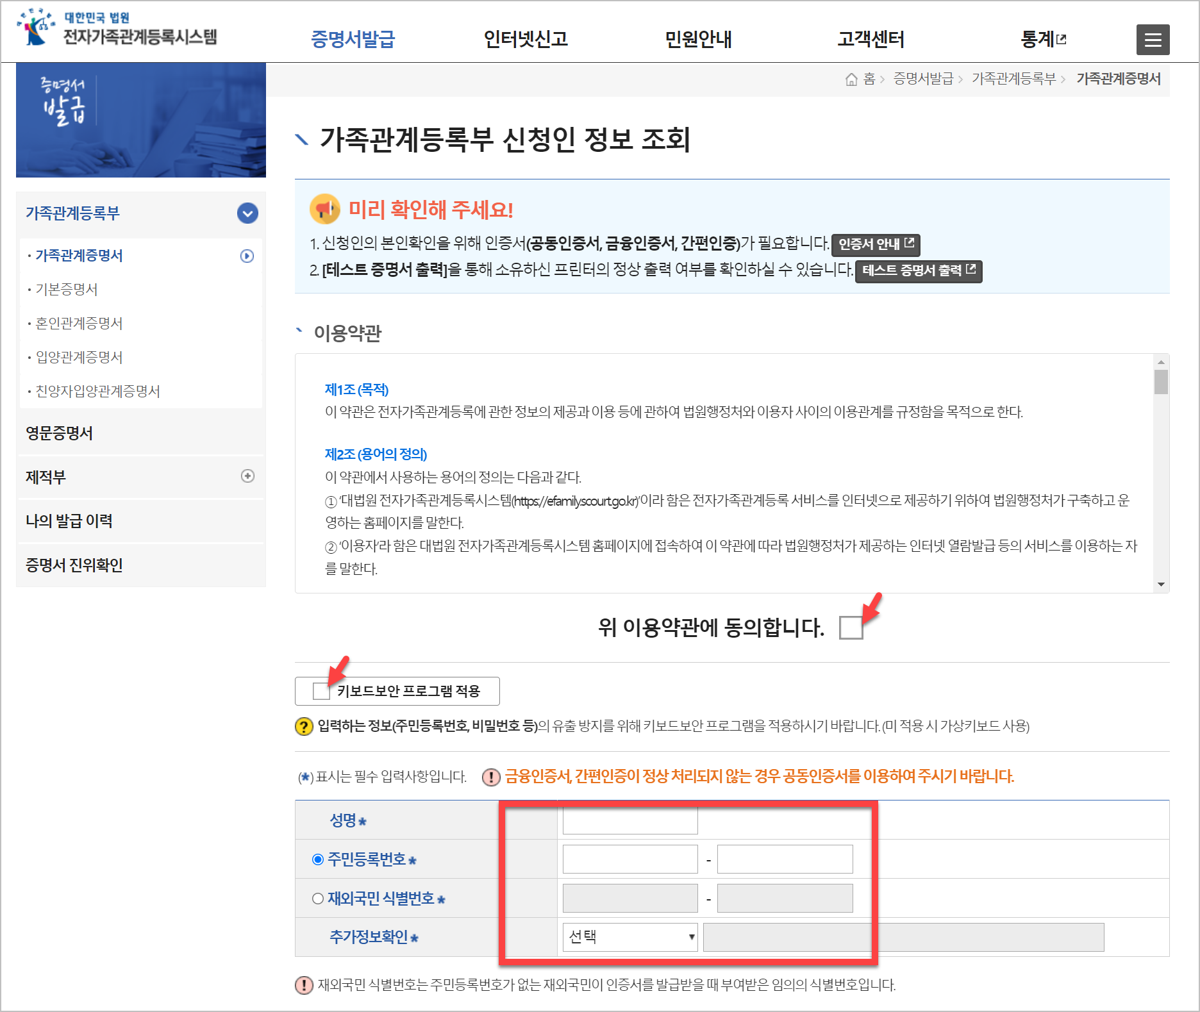This screenshot has width=1200, height=1012.
Task: Click the 성명 name input field
Action: point(630,820)
